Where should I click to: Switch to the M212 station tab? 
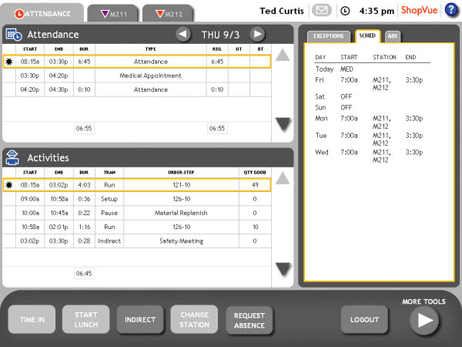pyautogui.click(x=166, y=13)
